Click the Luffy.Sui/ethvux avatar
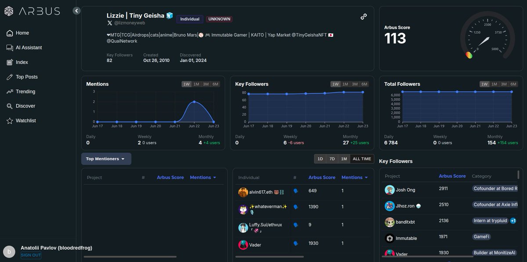The height and width of the screenshot is (262, 527). click(243, 227)
